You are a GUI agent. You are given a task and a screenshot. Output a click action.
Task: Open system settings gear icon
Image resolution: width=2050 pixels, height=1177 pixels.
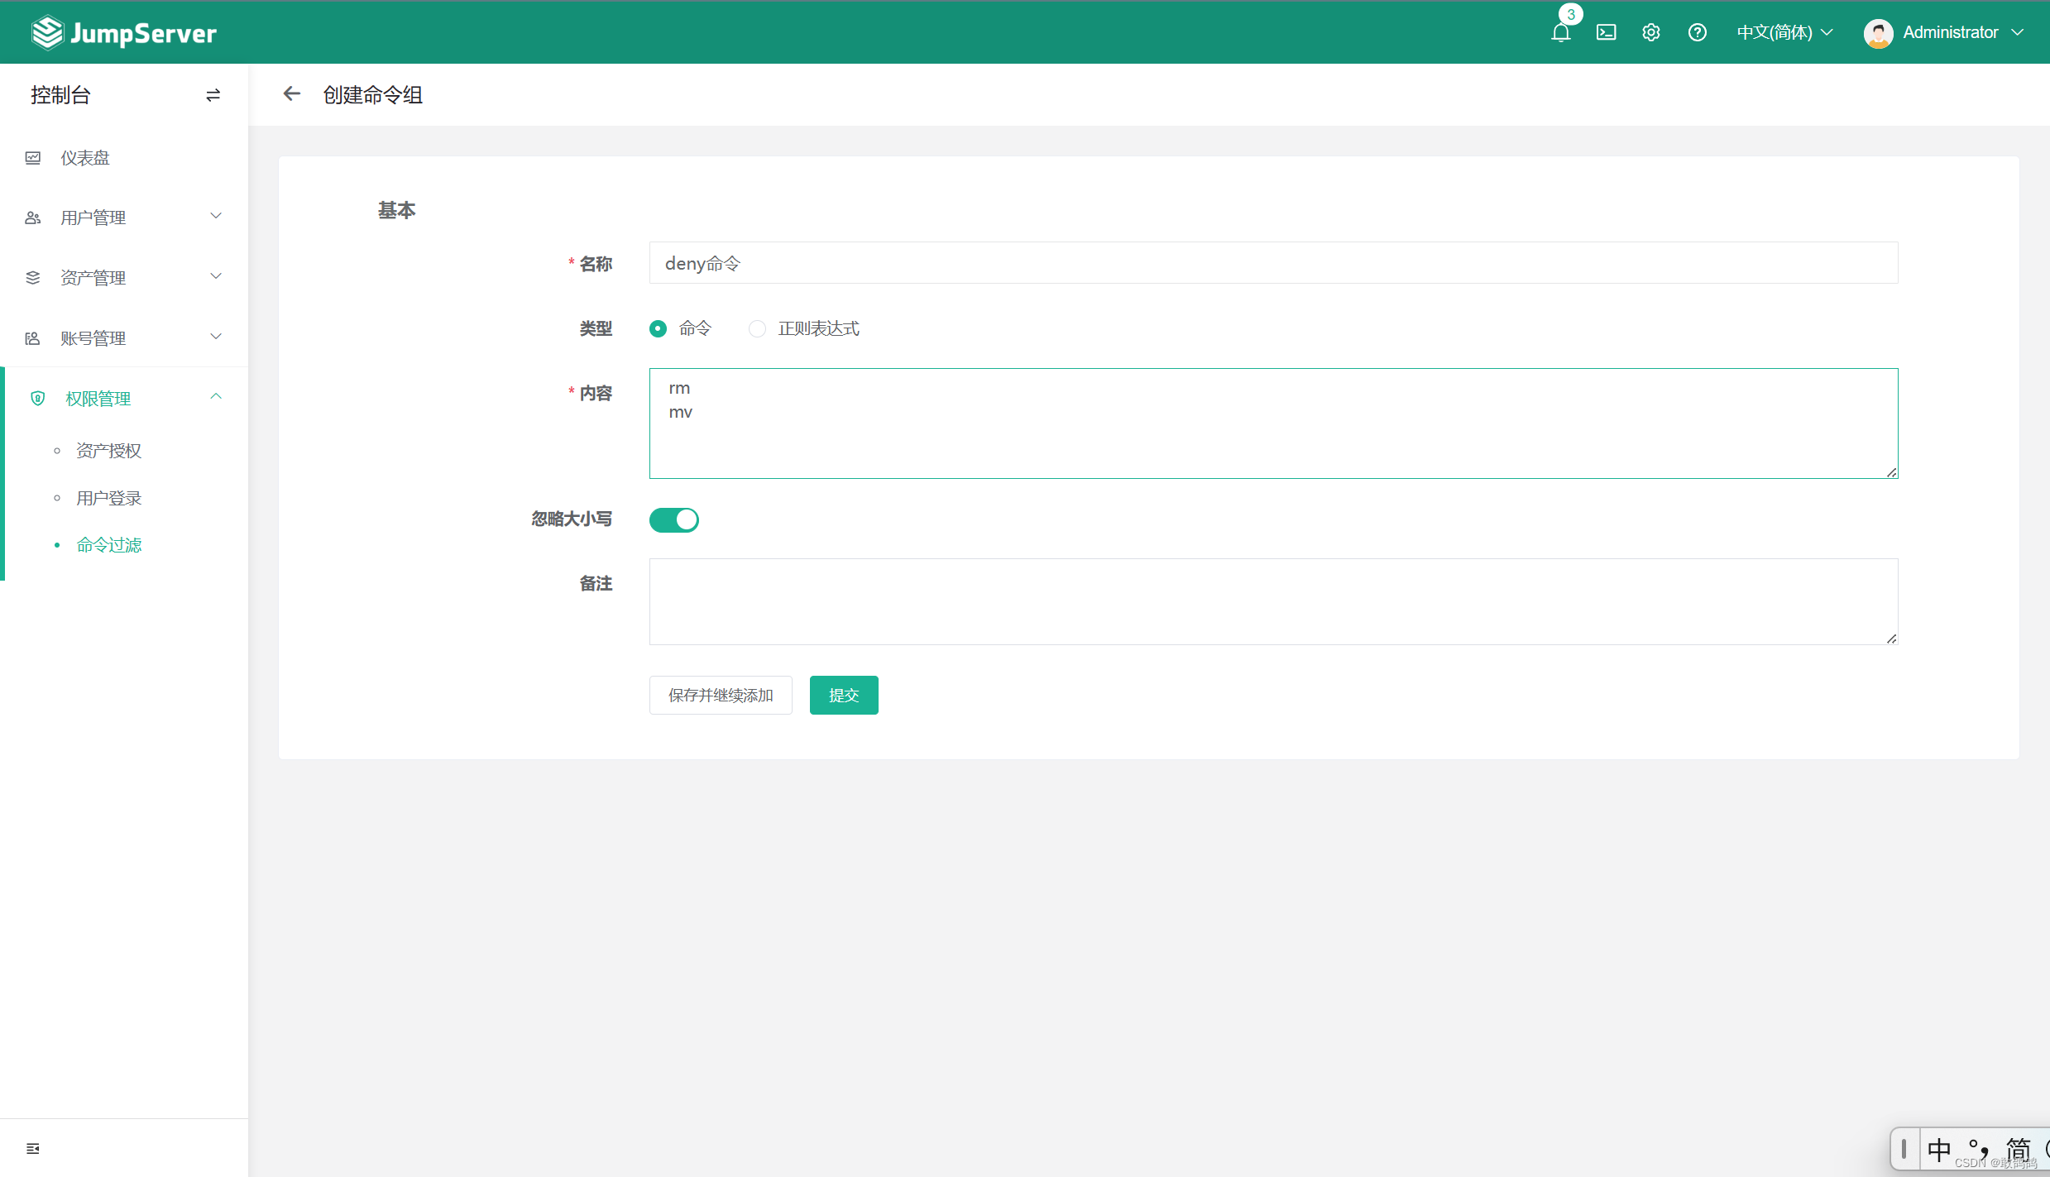pos(1651,32)
